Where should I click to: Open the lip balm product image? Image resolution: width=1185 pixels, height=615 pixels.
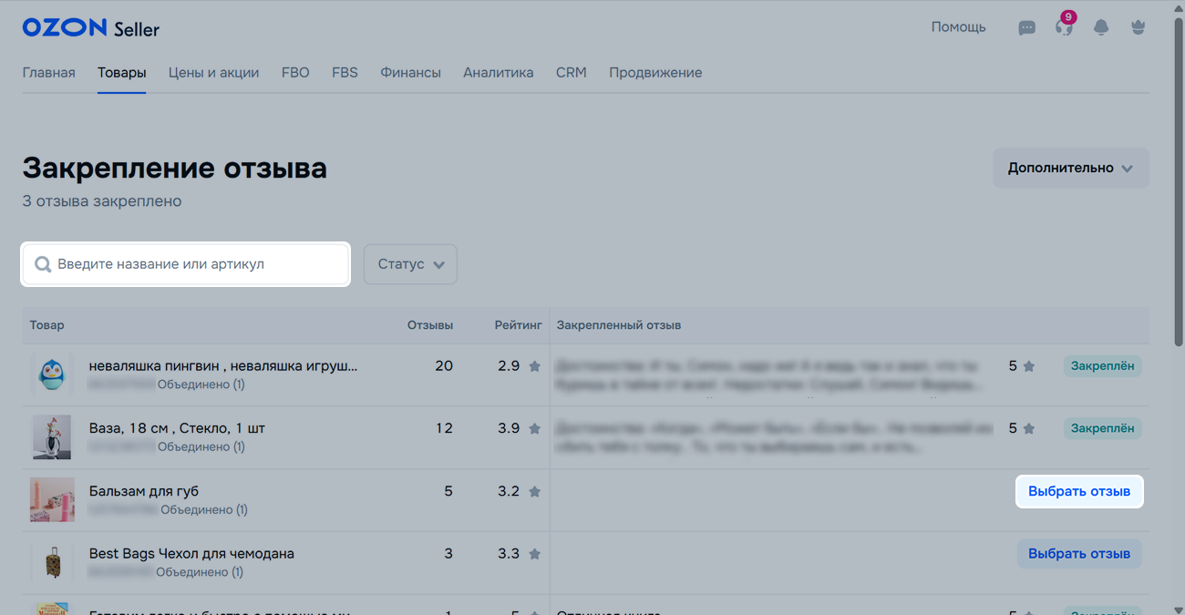point(52,500)
